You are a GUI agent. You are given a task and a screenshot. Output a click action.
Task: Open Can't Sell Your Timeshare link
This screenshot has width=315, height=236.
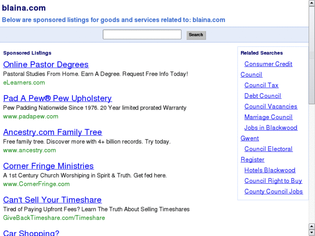click(52, 200)
